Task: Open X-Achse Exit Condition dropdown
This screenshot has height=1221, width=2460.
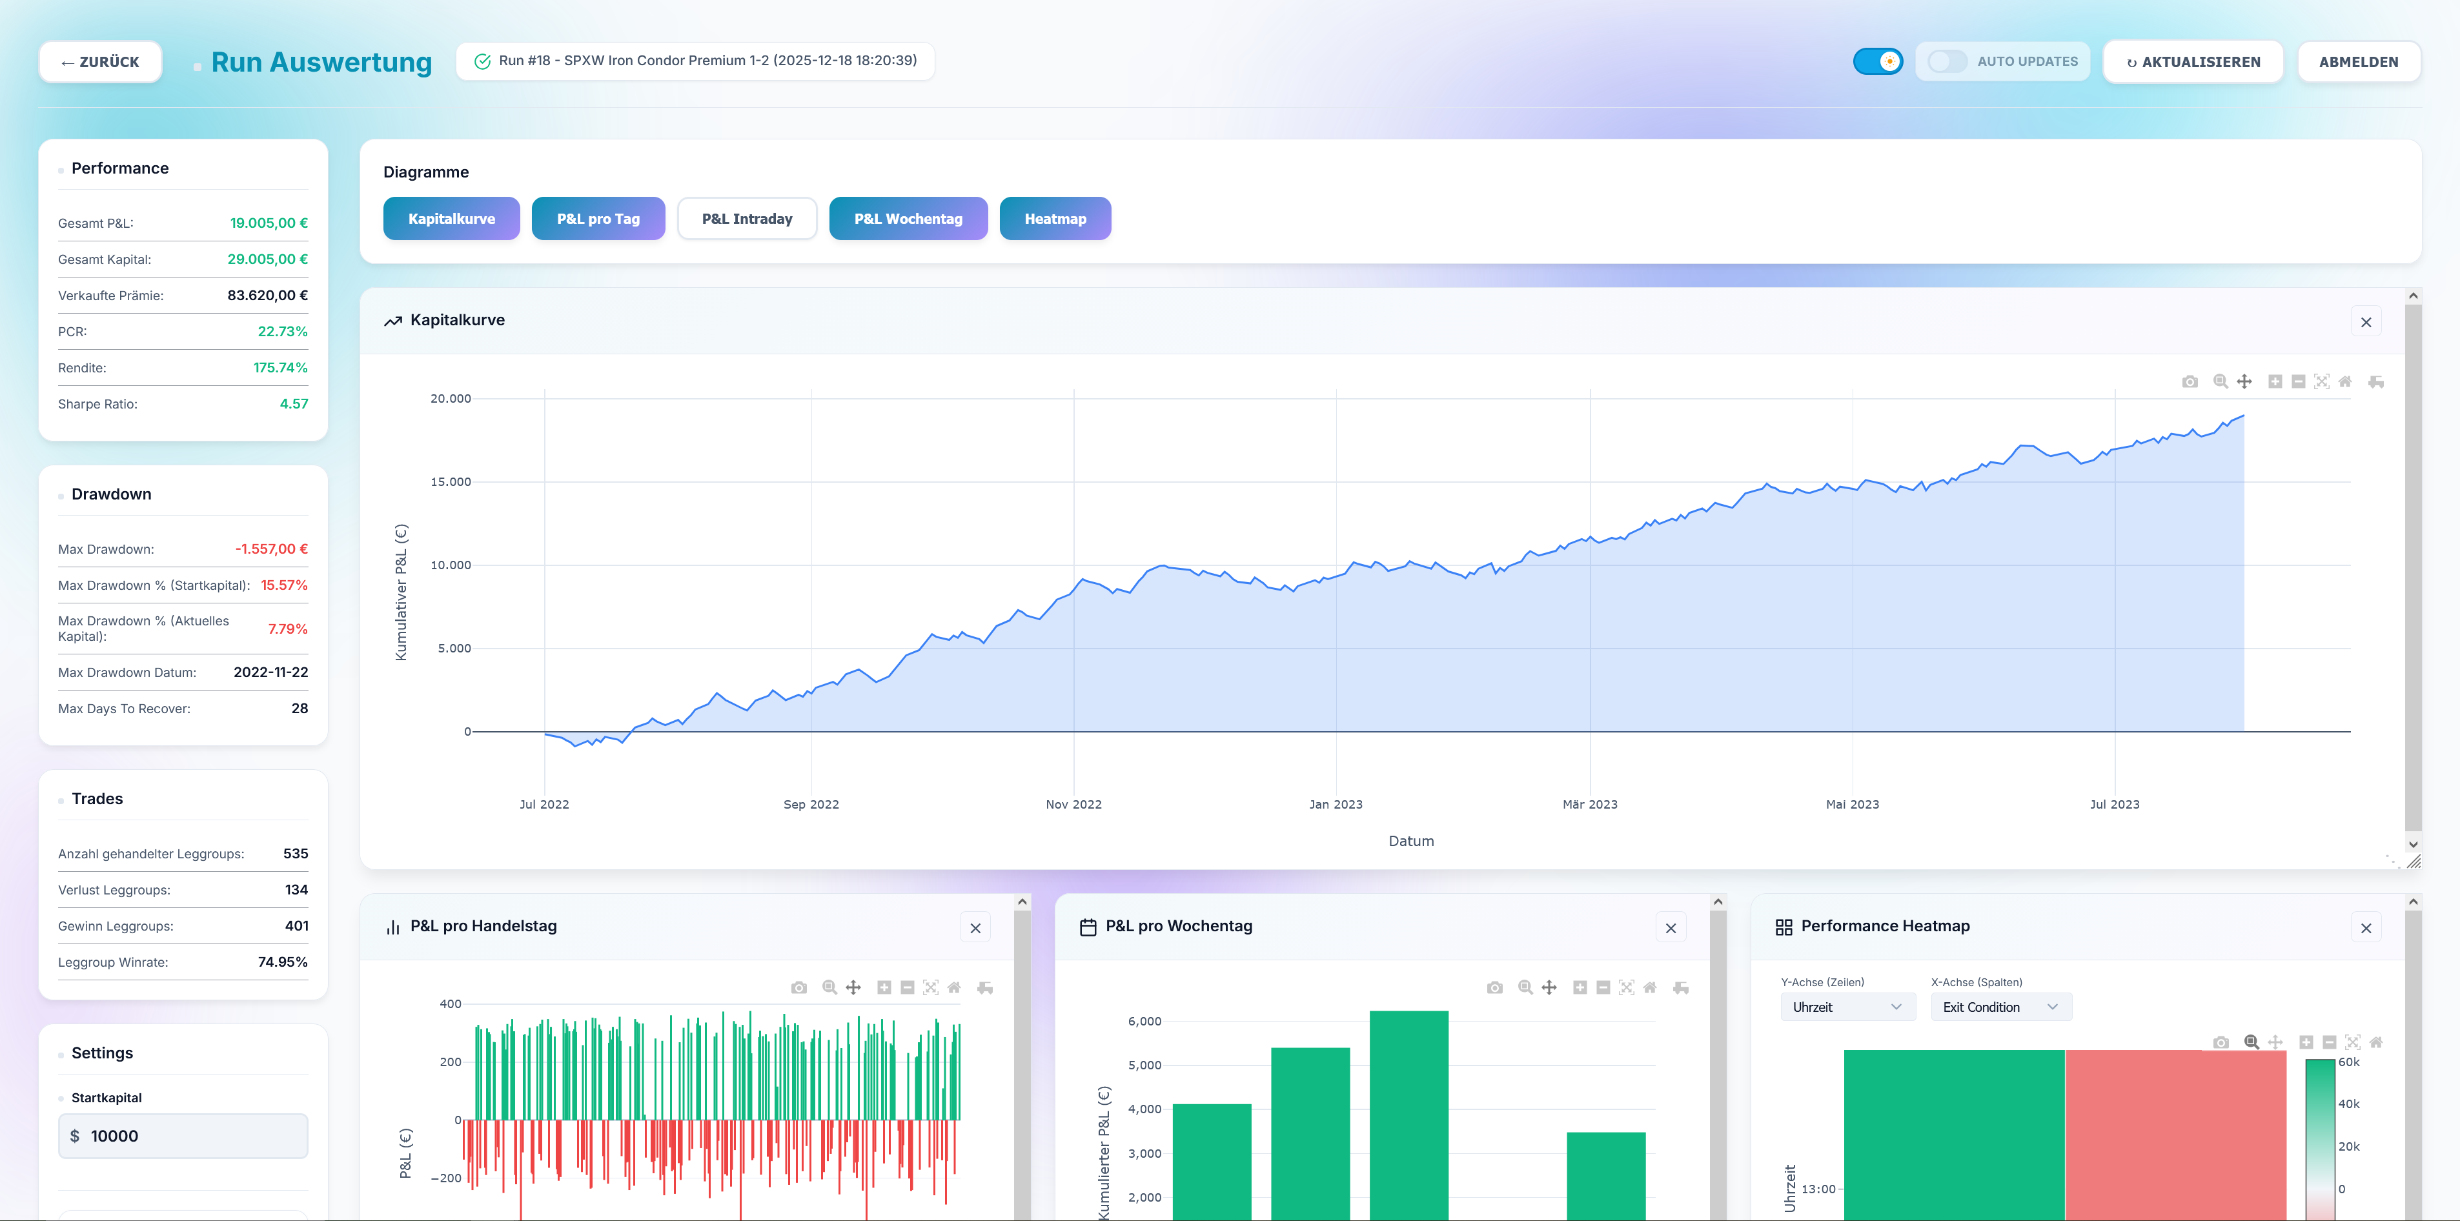Action: 2000,1007
